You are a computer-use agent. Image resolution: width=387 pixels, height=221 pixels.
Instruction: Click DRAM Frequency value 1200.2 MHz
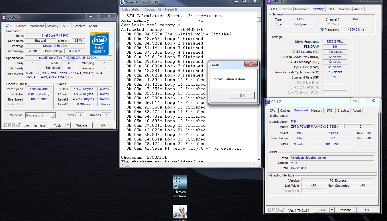pos(335,41)
